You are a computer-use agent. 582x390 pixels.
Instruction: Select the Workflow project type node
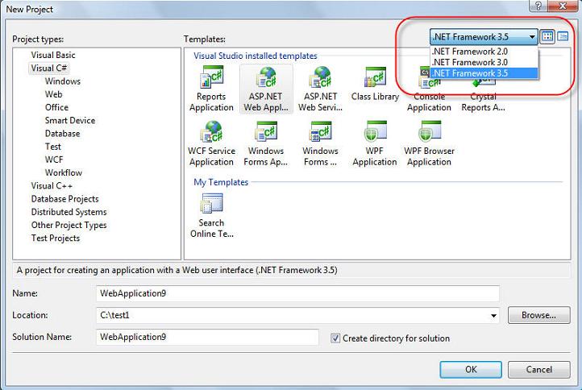click(x=64, y=172)
